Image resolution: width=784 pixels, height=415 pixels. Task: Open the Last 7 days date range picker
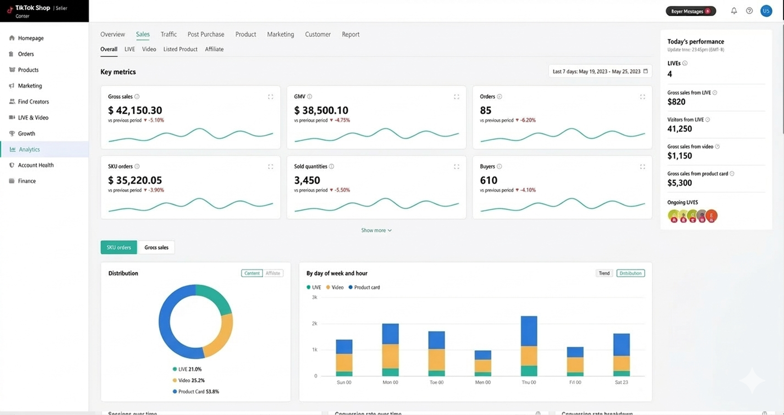(x=600, y=72)
